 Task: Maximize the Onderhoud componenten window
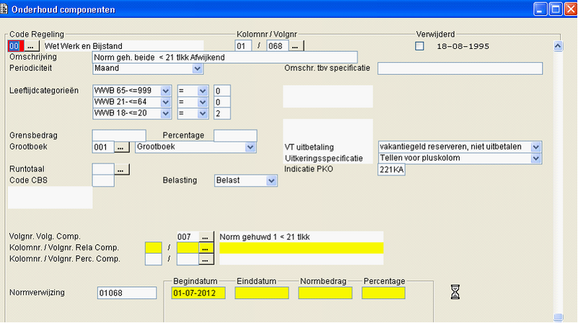click(x=555, y=9)
